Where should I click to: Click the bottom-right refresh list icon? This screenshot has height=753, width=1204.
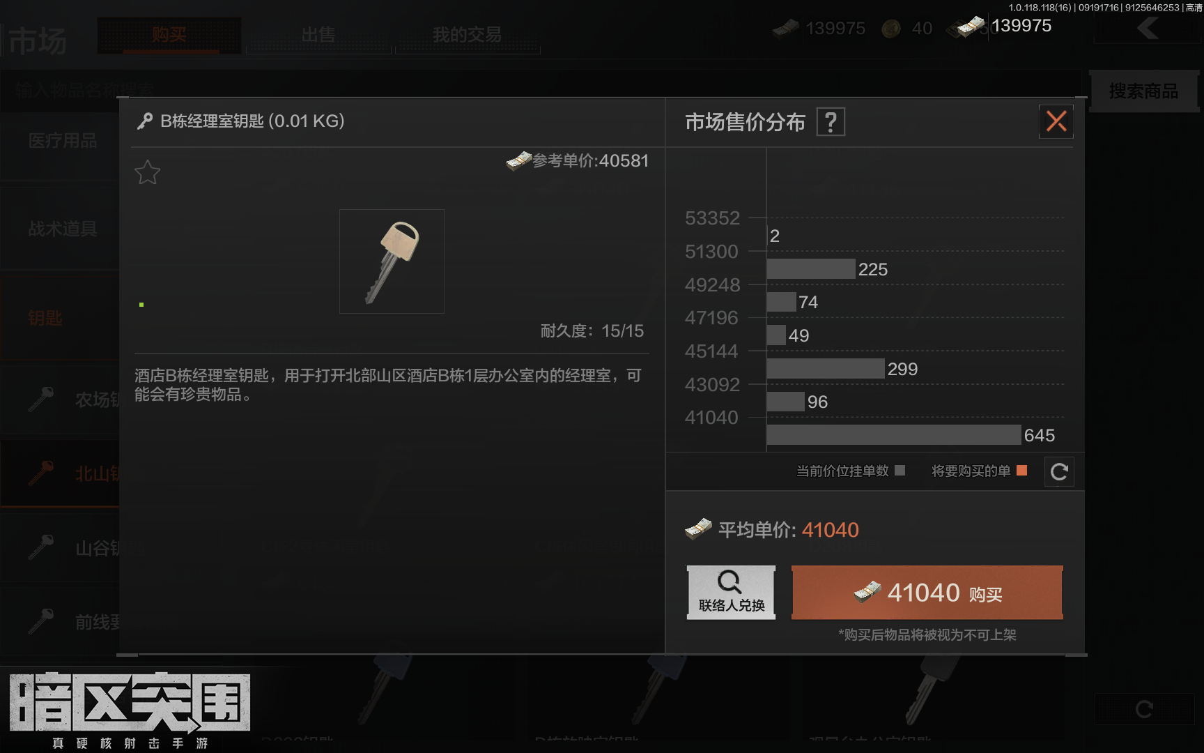pos(1144,709)
